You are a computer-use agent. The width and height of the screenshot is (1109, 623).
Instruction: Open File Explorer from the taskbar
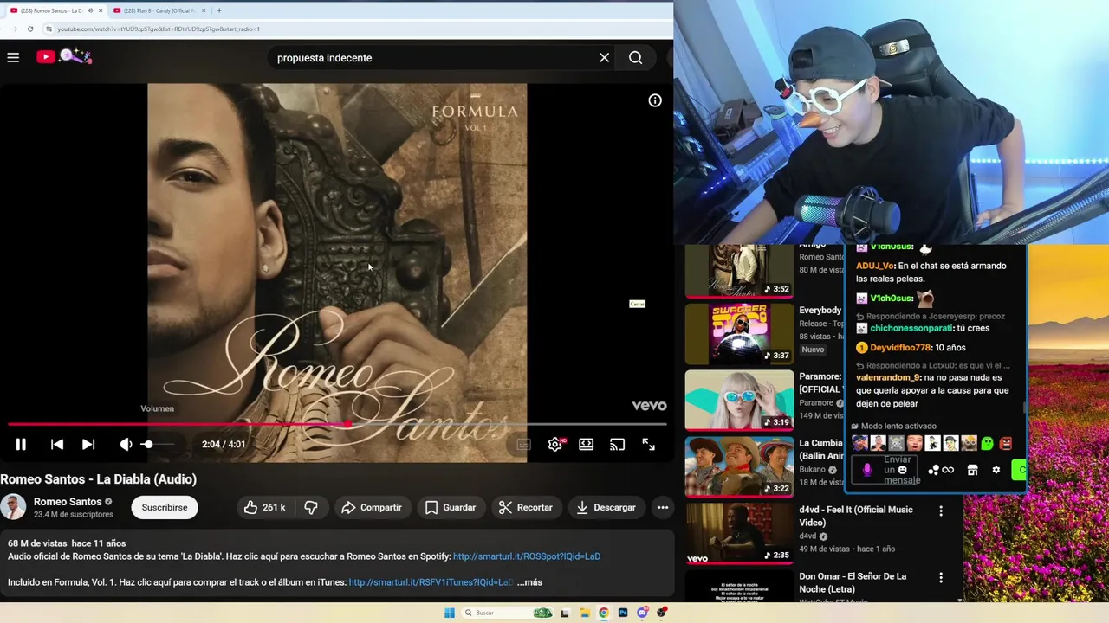coord(585,613)
